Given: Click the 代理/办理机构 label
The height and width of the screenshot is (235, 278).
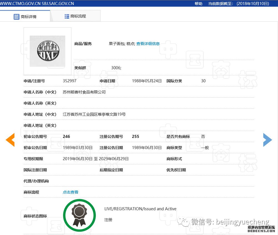Looking at the screenshot, I should tap(36, 181).
